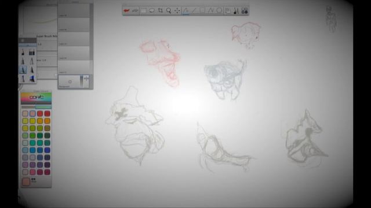Pick the highlighted brush in brush palette
The image size is (371, 208).
pos(23,70)
